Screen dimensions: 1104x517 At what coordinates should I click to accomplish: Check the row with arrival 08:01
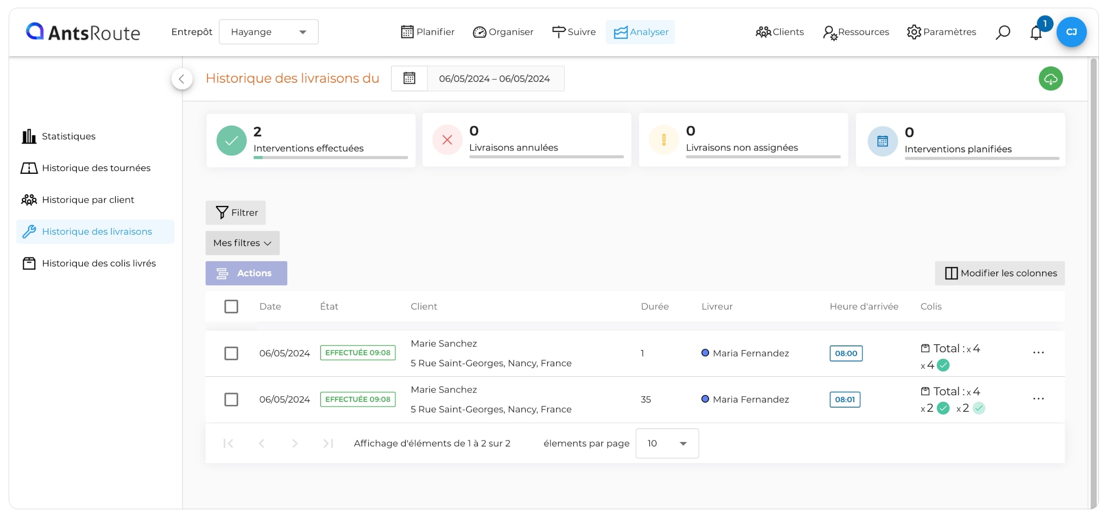231,399
